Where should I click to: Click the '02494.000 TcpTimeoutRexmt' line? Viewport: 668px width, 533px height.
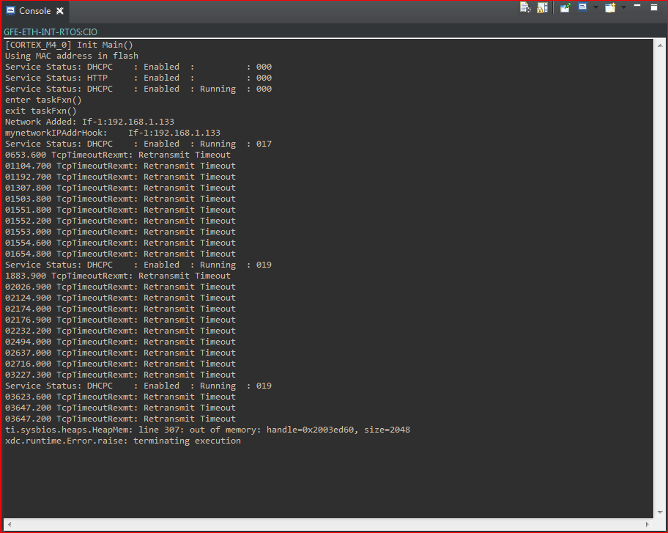[x=120, y=342]
